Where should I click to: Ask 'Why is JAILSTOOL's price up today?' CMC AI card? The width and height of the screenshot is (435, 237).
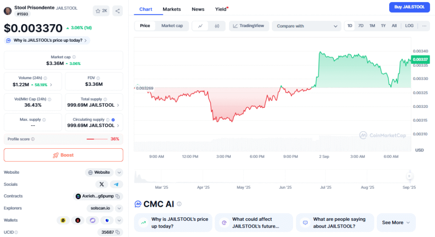pyautogui.click(x=173, y=223)
